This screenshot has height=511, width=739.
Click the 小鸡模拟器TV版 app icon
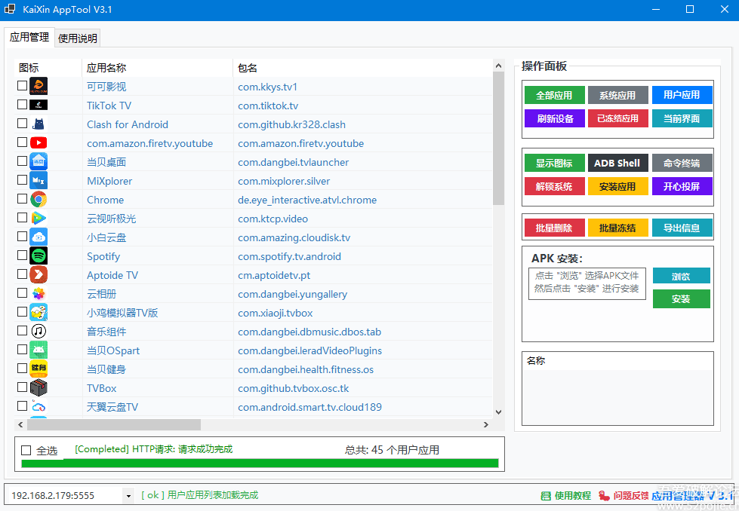pos(38,312)
